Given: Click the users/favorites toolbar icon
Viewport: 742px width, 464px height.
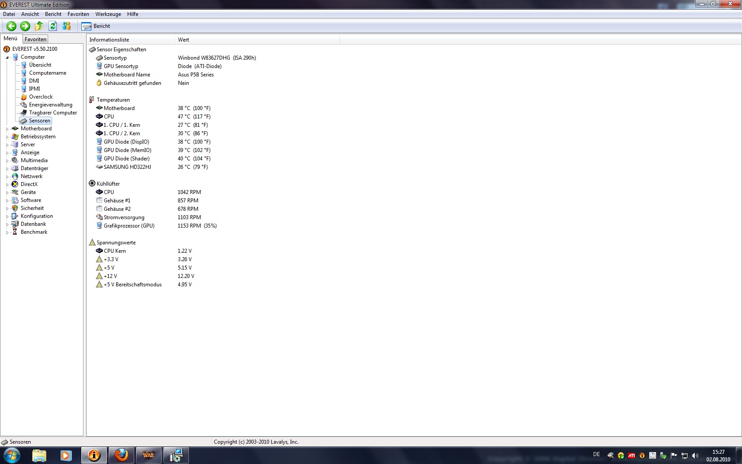Looking at the screenshot, I should (67, 26).
